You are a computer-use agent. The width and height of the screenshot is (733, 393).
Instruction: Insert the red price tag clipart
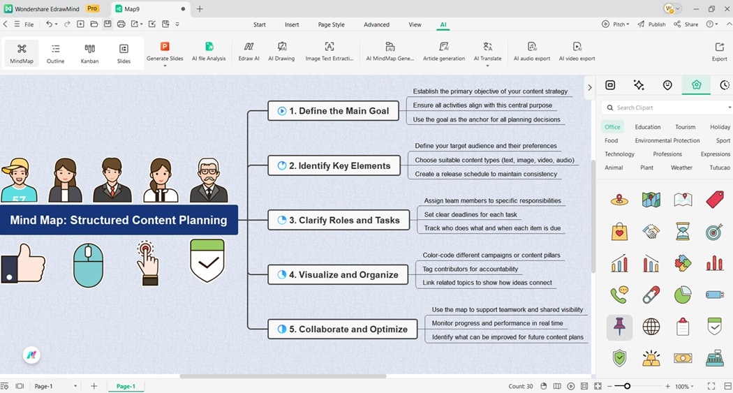point(715,200)
